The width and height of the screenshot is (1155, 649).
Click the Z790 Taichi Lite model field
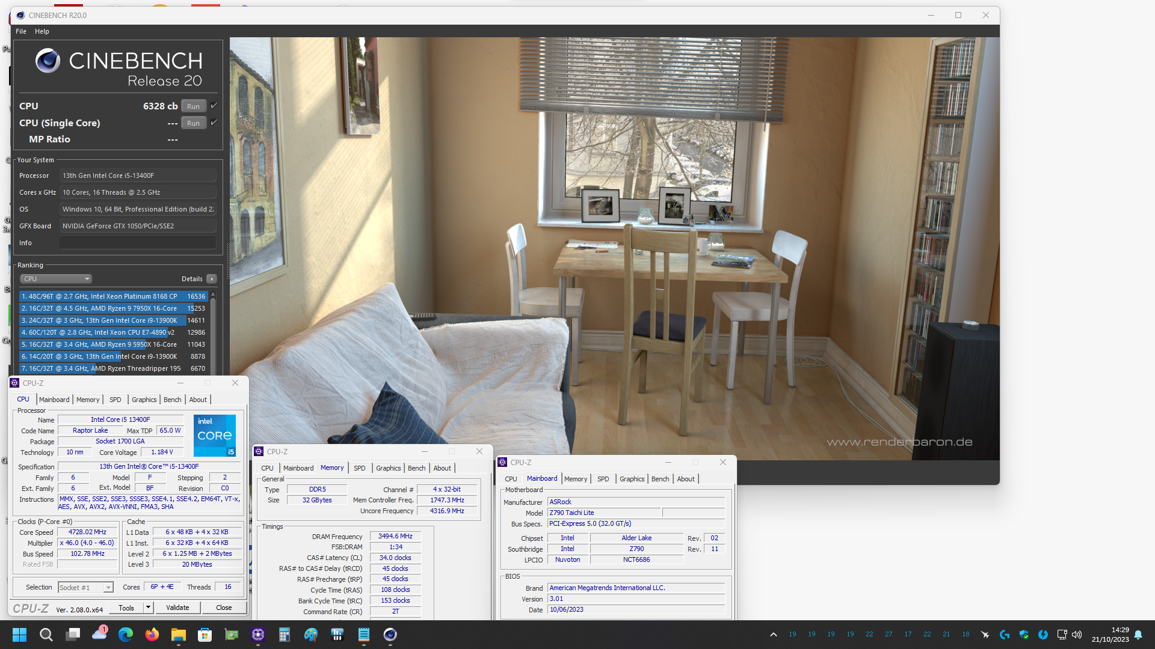pyautogui.click(x=604, y=513)
